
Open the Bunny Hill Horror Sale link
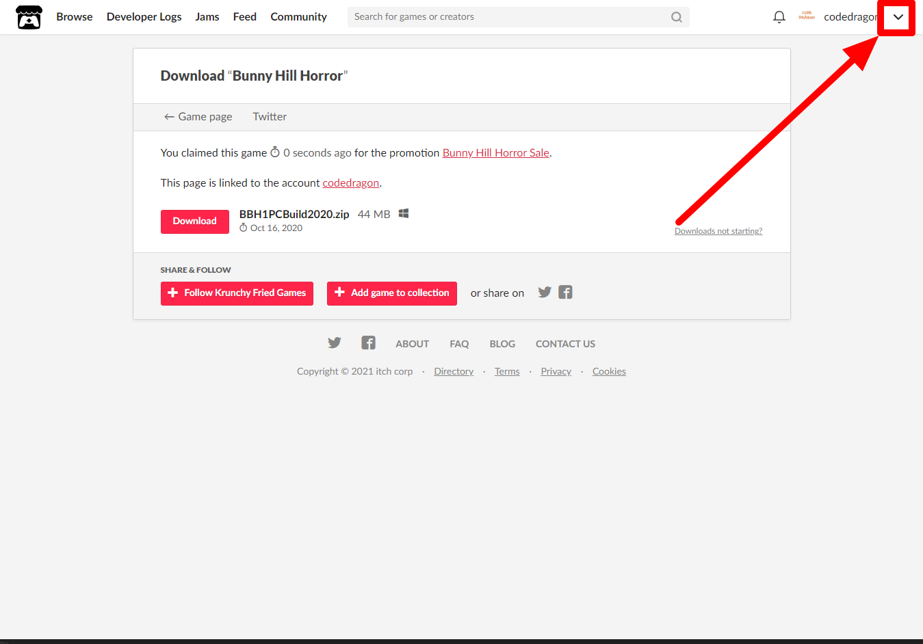pos(496,153)
